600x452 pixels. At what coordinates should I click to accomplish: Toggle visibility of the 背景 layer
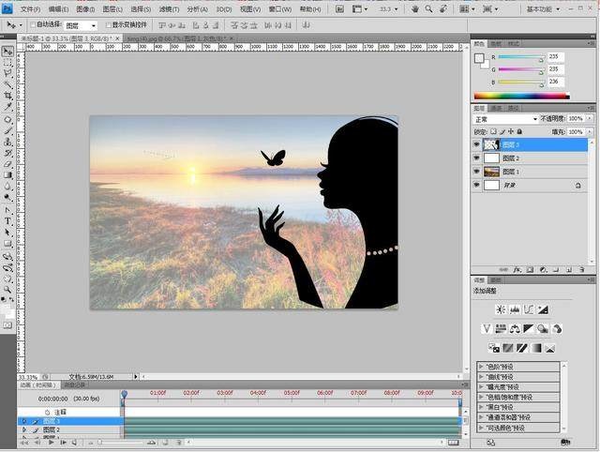(476, 186)
